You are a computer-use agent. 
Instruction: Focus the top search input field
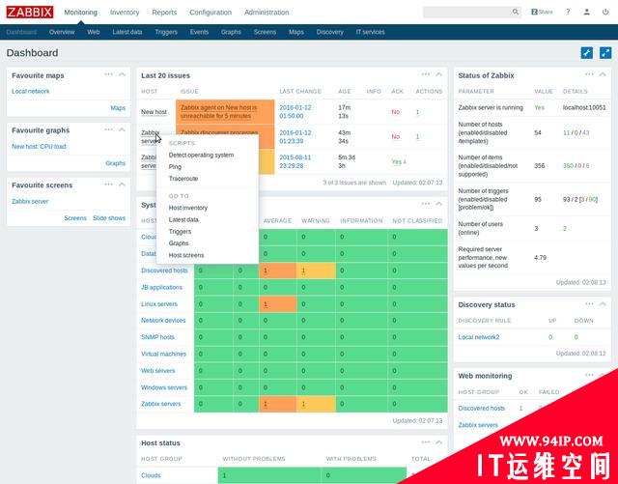tap(466, 13)
